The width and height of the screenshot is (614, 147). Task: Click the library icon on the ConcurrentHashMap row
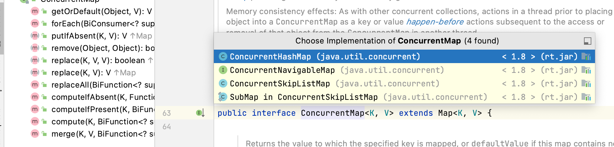586,57
